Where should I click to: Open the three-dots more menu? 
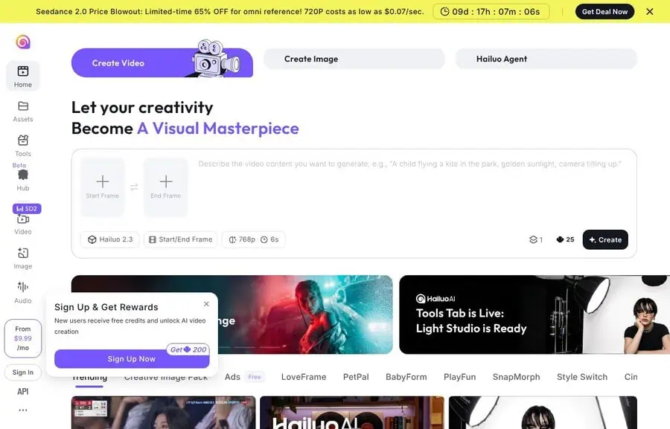coord(23,410)
